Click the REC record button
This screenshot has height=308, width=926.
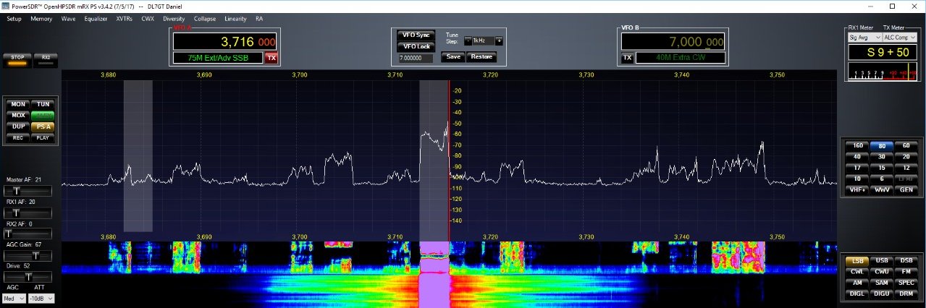click(x=18, y=137)
